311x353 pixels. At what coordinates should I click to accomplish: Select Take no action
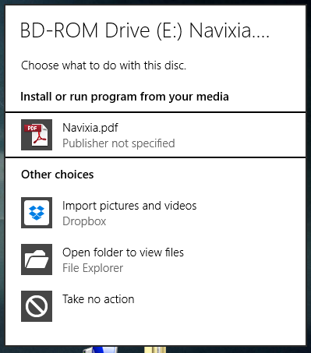(98, 299)
